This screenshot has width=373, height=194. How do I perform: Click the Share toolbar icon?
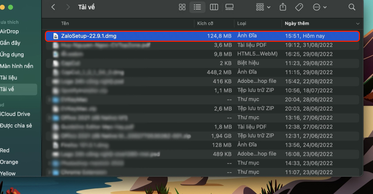[x=283, y=7]
